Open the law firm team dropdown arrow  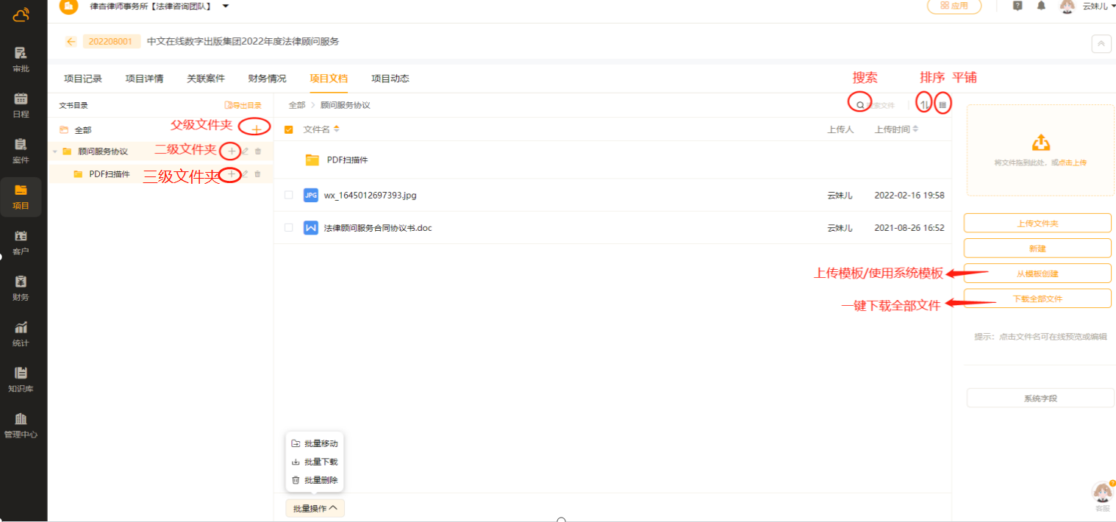pyautogui.click(x=226, y=6)
